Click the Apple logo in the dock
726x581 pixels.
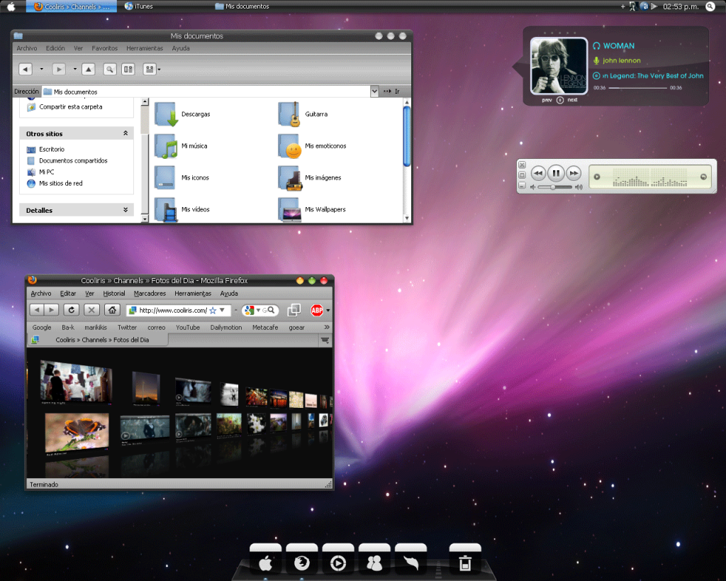[x=265, y=563]
